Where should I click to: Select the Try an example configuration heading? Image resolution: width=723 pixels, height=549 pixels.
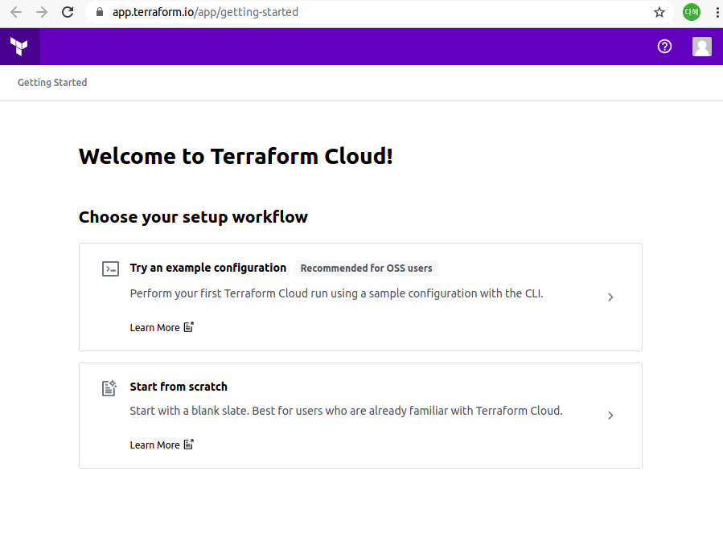(208, 268)
